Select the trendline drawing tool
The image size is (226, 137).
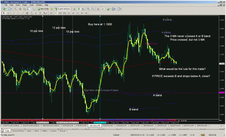coord(23,13)
